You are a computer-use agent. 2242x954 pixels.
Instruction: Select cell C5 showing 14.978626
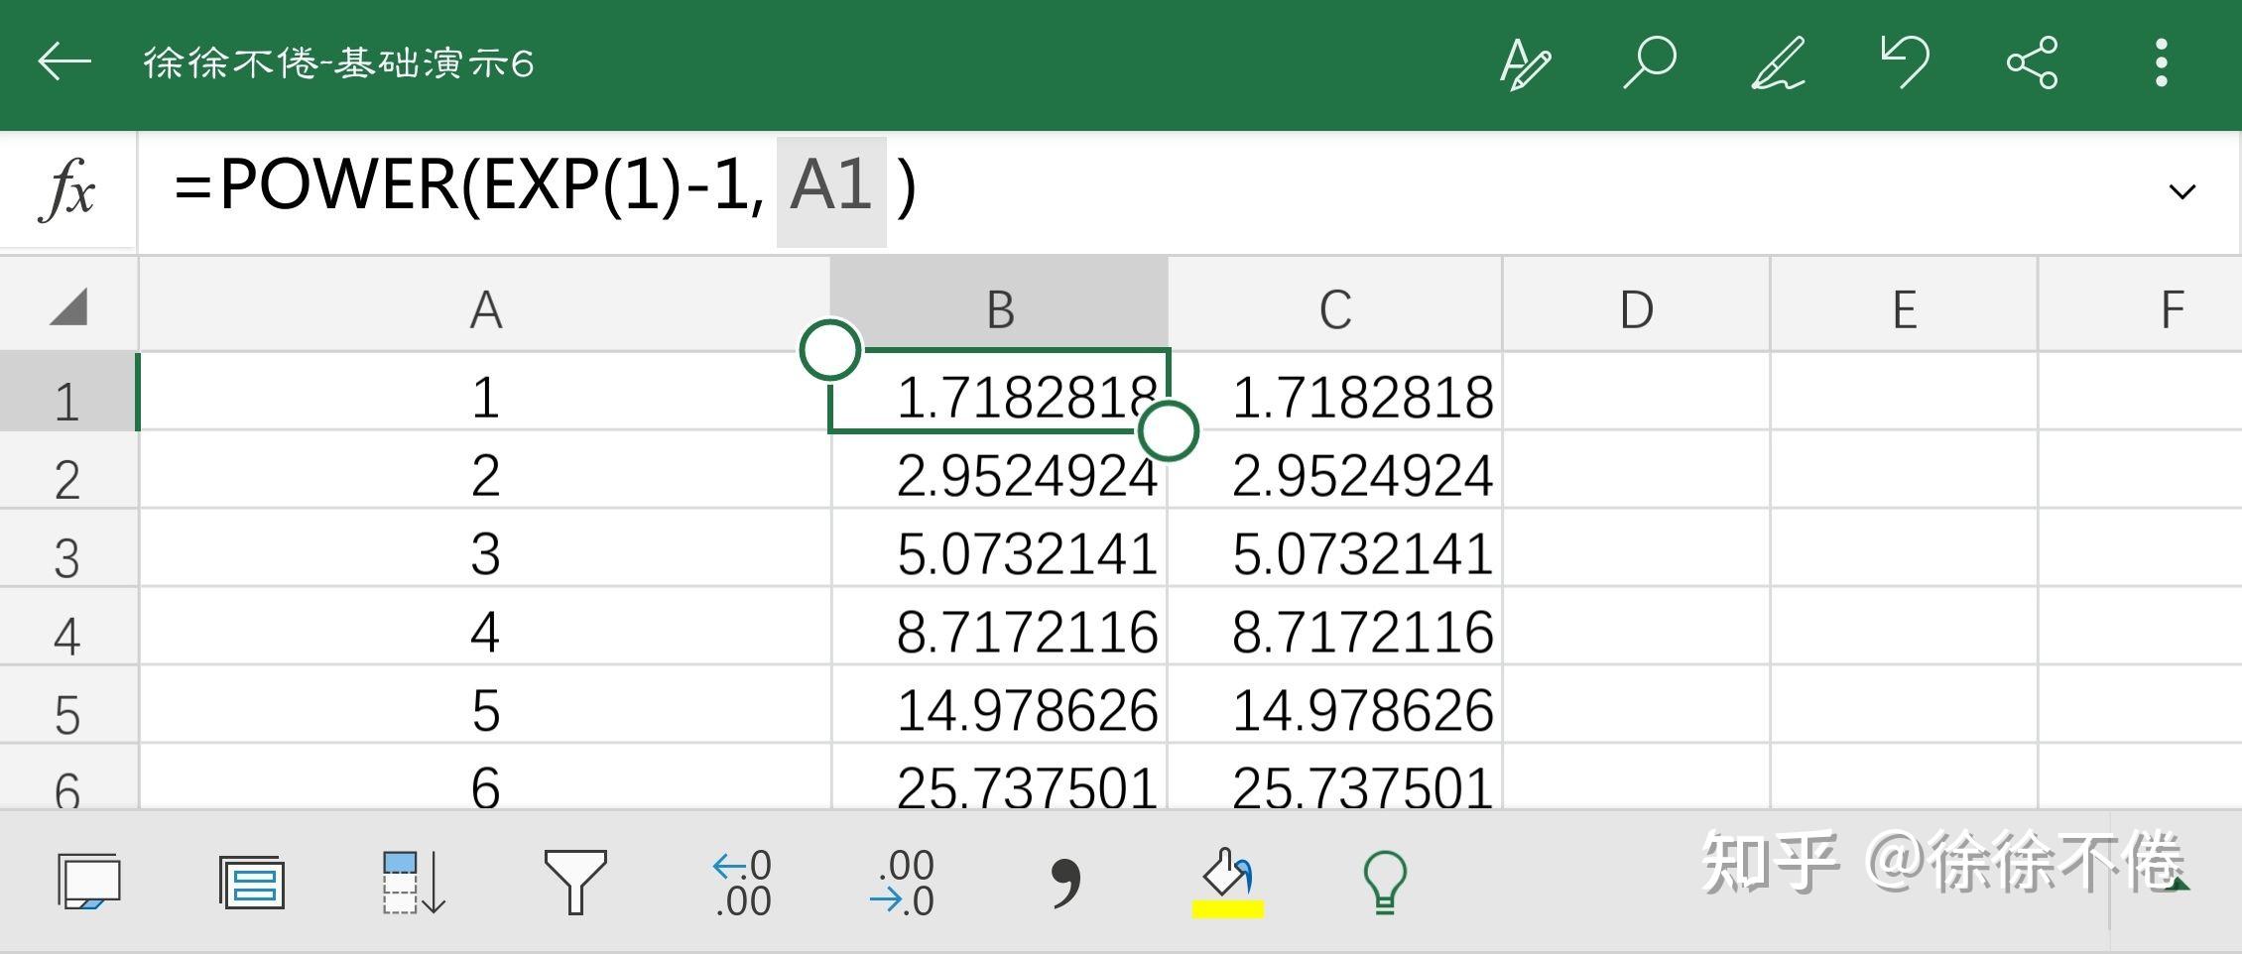(x=1335, y=706)
